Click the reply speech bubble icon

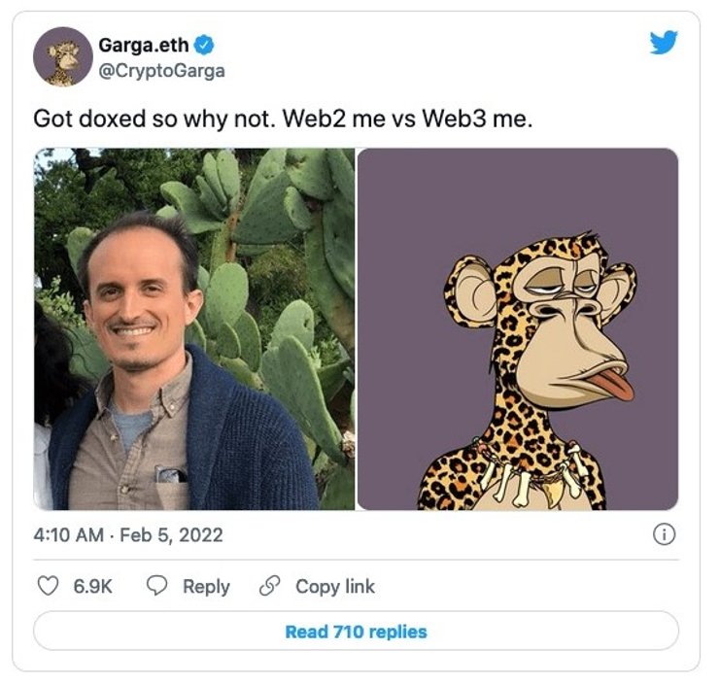(x=157, y=586)
